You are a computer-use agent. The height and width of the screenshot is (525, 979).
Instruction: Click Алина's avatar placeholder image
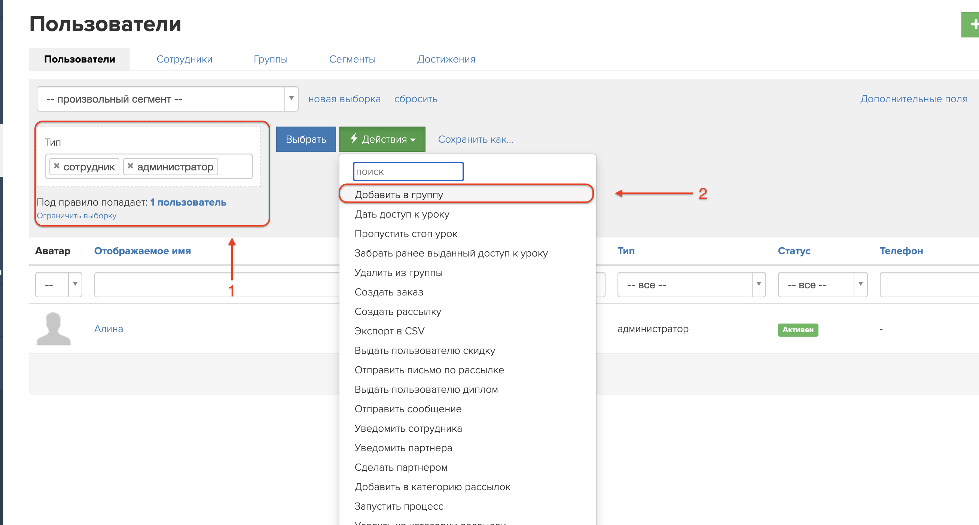click(x=54, y=329)
